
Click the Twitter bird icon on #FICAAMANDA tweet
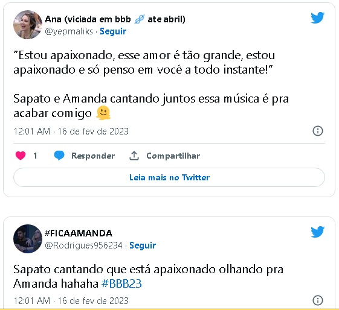pyautogui.click(x=318, y=232)
